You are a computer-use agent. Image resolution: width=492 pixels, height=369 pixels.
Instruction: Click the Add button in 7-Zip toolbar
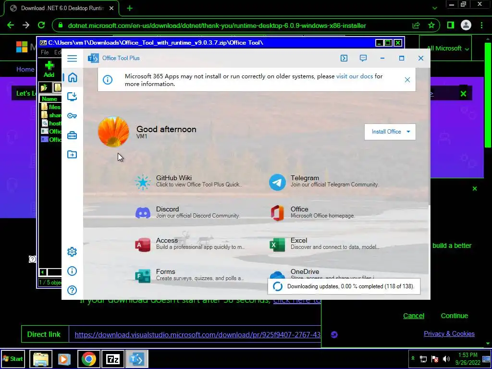(x=49, y=69)
